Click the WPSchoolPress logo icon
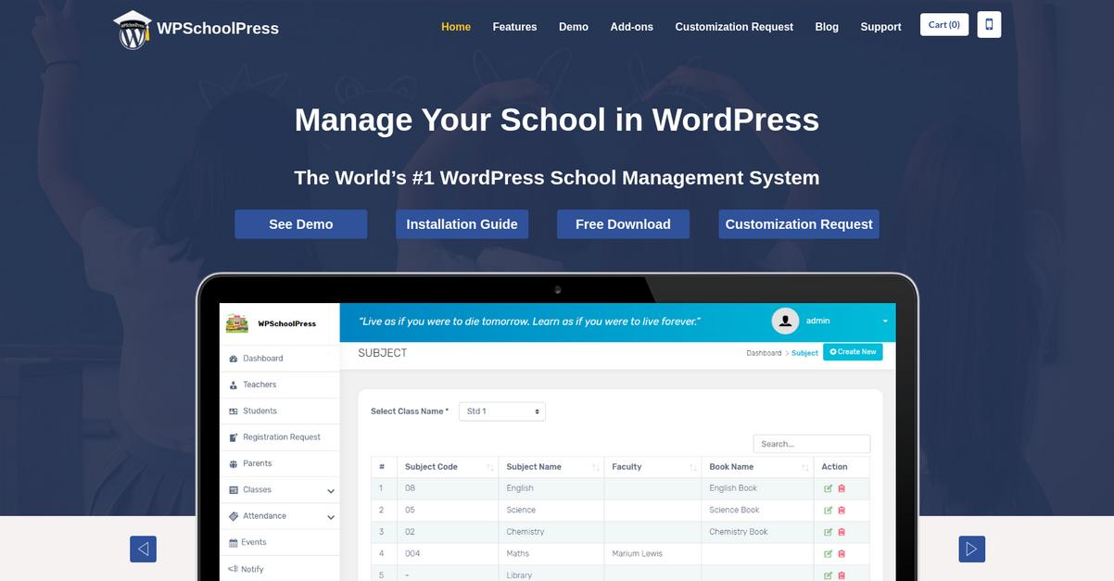1114x581 pixels. pos(133,30)
